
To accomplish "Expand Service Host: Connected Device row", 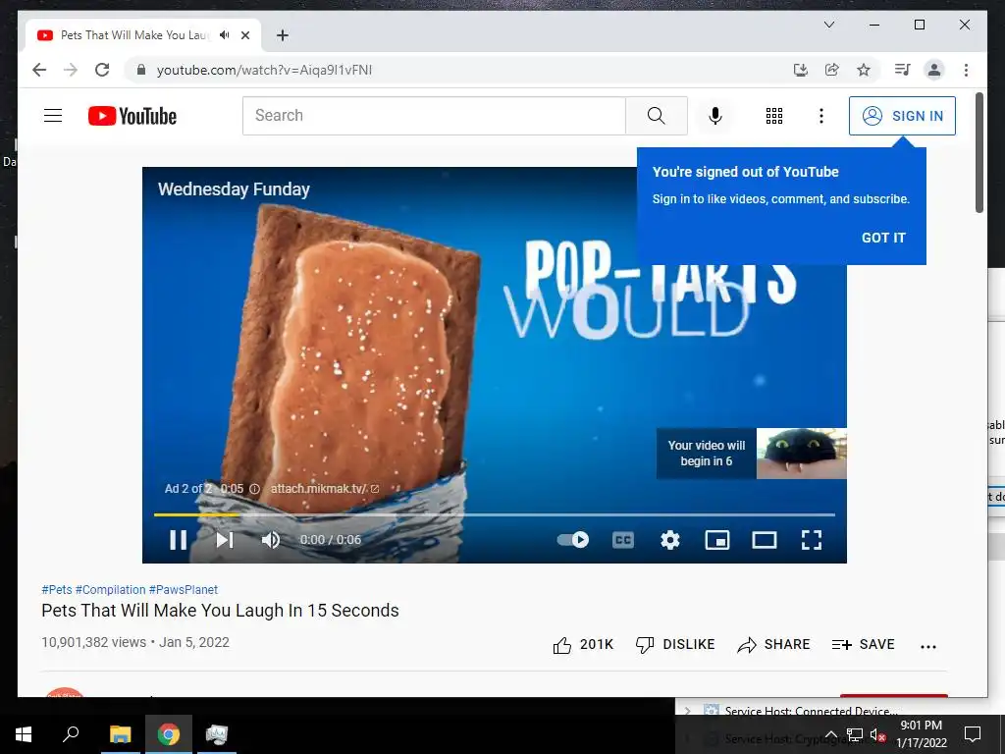I will click(688, 711).
